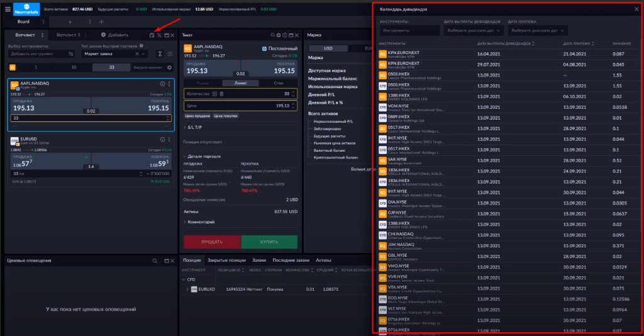This screenshot has width=644, height=336.
Task: Click search icon in Тикет panel
Action: point(272,35)
